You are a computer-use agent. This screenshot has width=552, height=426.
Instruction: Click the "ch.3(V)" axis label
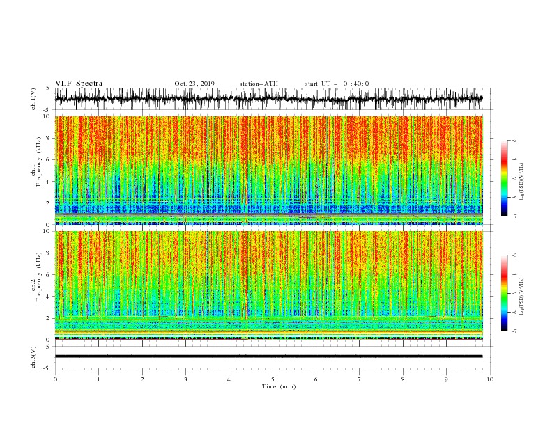pos(33,357)
